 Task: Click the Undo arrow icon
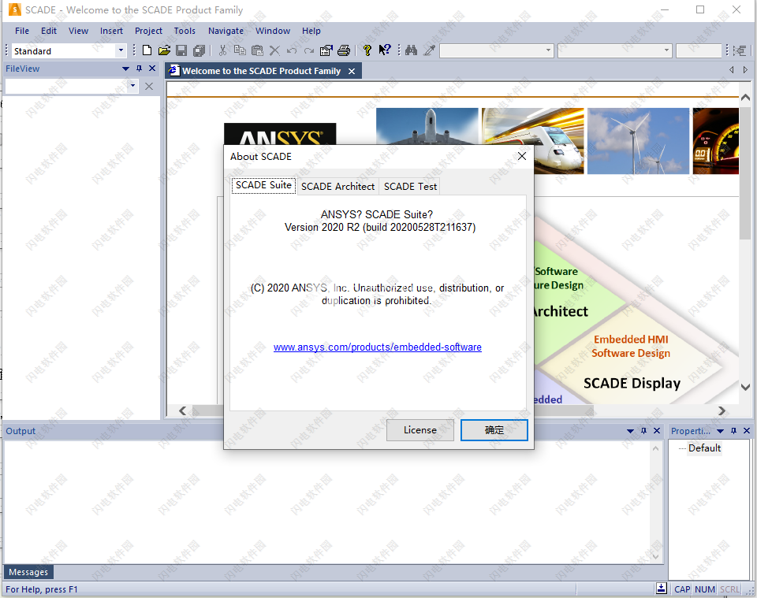[x=292, y=50]
